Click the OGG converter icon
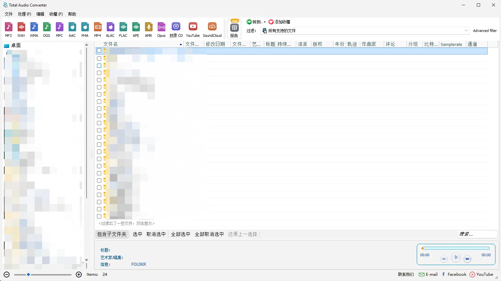Image resolution: width=501 pixels, height=281 pixels. point(47,30)
